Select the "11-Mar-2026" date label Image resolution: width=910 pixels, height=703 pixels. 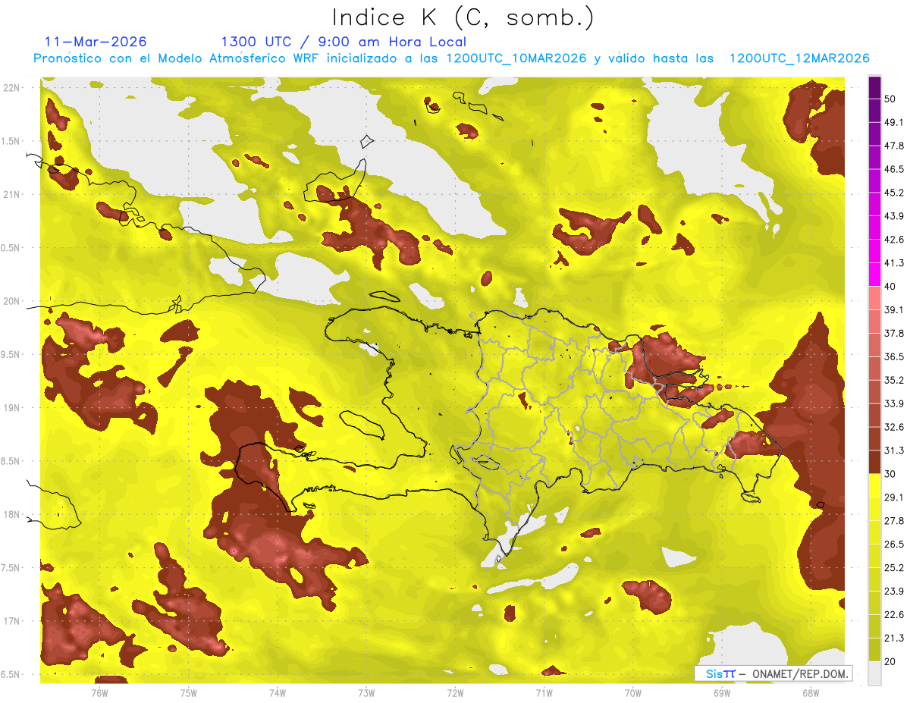[x=96, y=42]
